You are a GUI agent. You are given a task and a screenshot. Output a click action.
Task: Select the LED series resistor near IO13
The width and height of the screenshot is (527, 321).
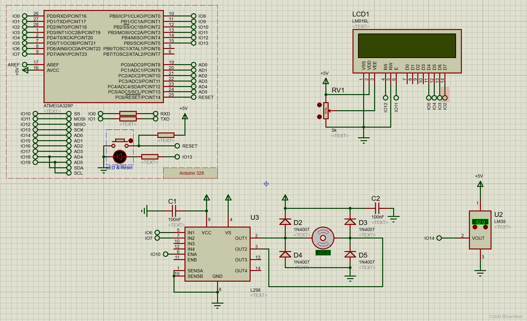point(150,157)
